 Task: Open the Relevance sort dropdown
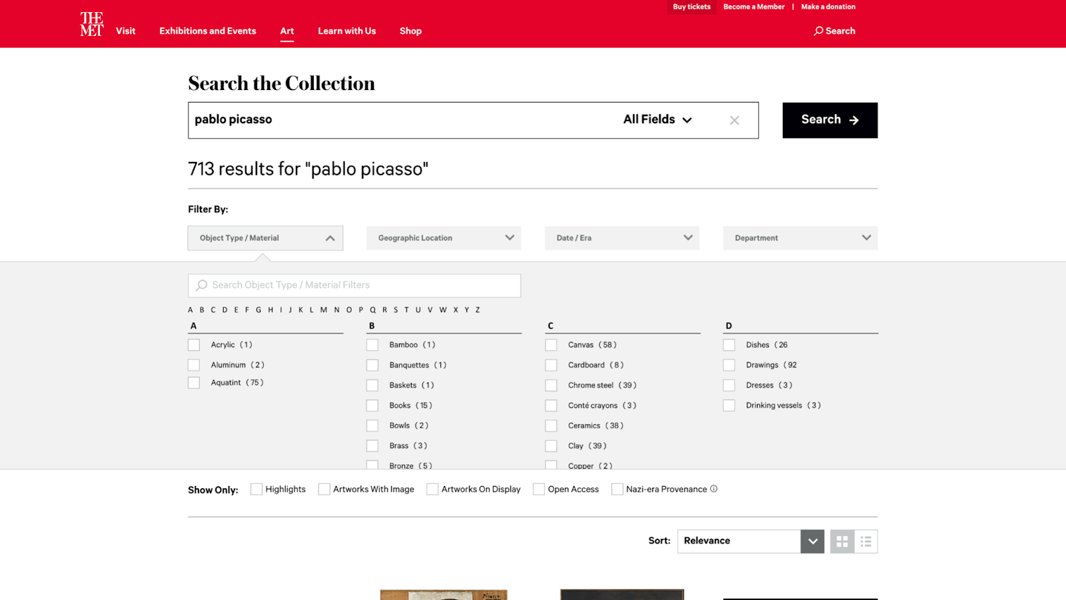pos(751,541)
